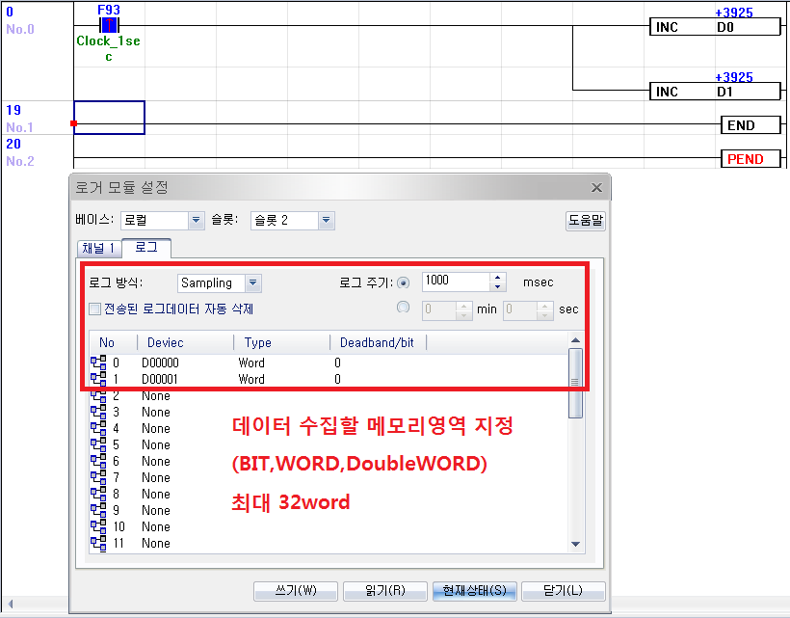Switch to the 로그 tab
Image resolution: width=790 pixels, height=618 pixels.
[x=146, y=248]
